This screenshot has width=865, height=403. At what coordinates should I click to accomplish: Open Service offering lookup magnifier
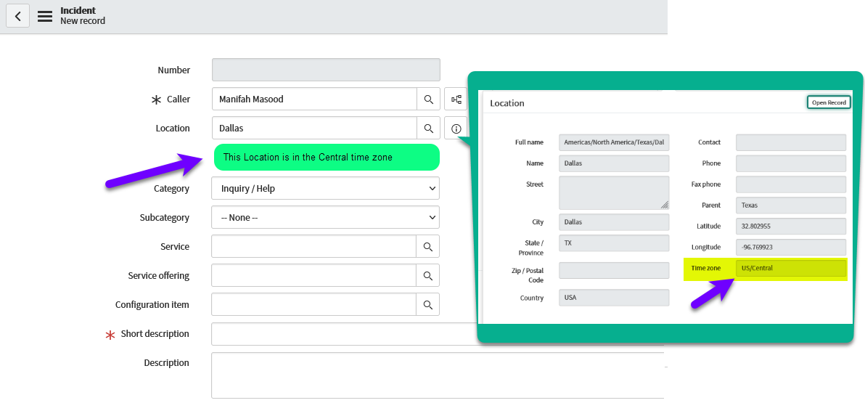428,275
